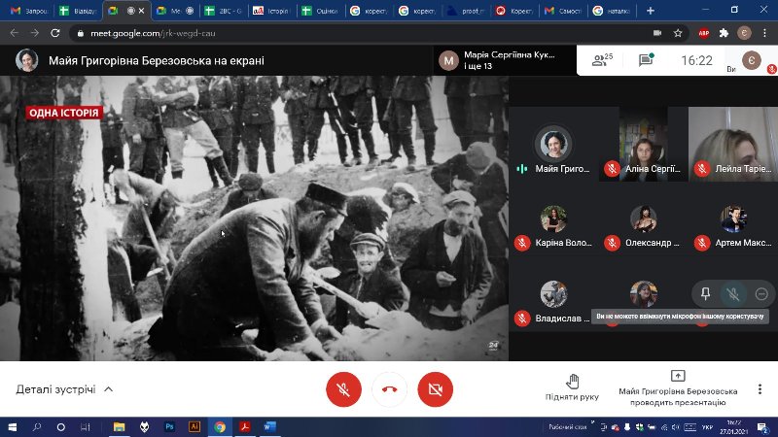The image size is (778, 437).
Task: Expand the Деталі зустрічі panel
Action: coord(64,389)
